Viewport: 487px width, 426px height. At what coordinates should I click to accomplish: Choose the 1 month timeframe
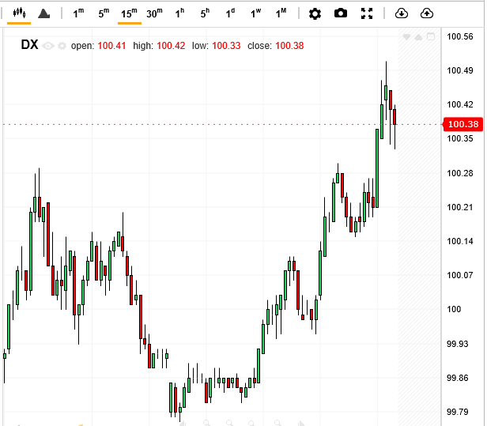(281, 13)
